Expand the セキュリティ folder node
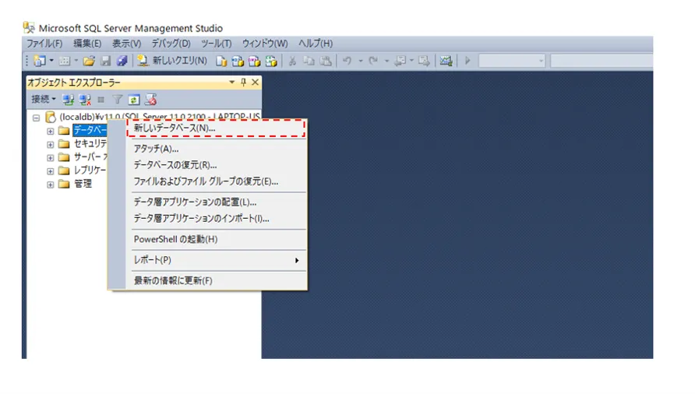The width and height of the screenshot is (695, 394). 51,144
